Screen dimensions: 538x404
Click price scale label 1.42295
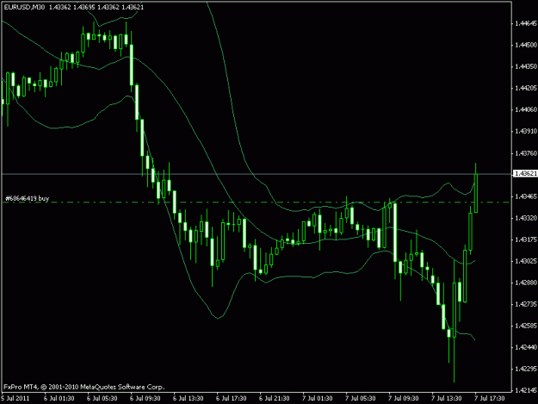526,369
